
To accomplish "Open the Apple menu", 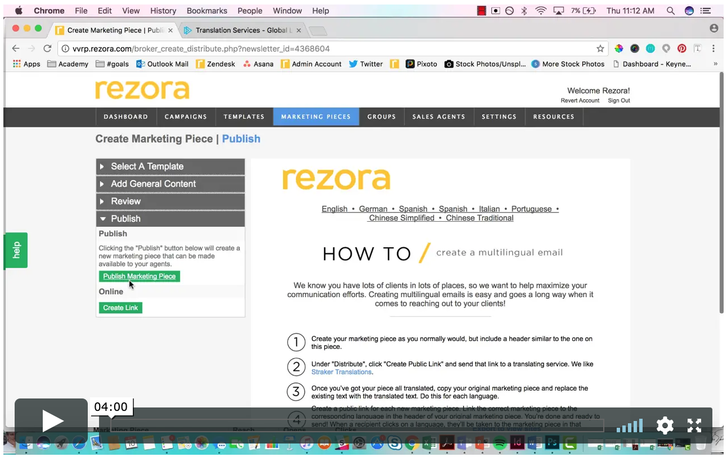I will [18, 11].
